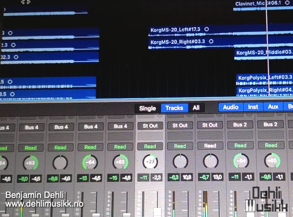
Task: Open Bus 2 output slot above the -11 / -1,1 channel
Action: tap(240, 124)
